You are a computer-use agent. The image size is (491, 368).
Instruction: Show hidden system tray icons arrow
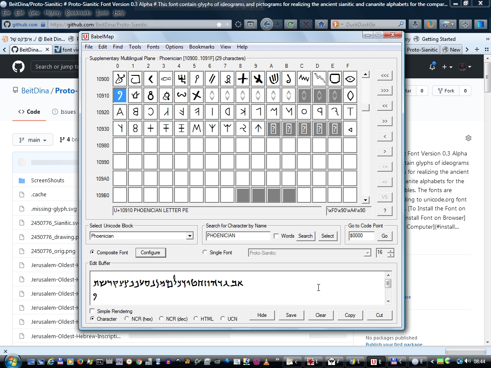[433, 362]
